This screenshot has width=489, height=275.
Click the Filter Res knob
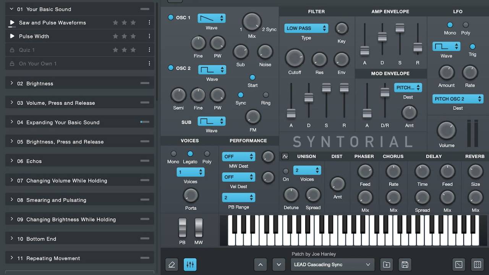point(319,60)
